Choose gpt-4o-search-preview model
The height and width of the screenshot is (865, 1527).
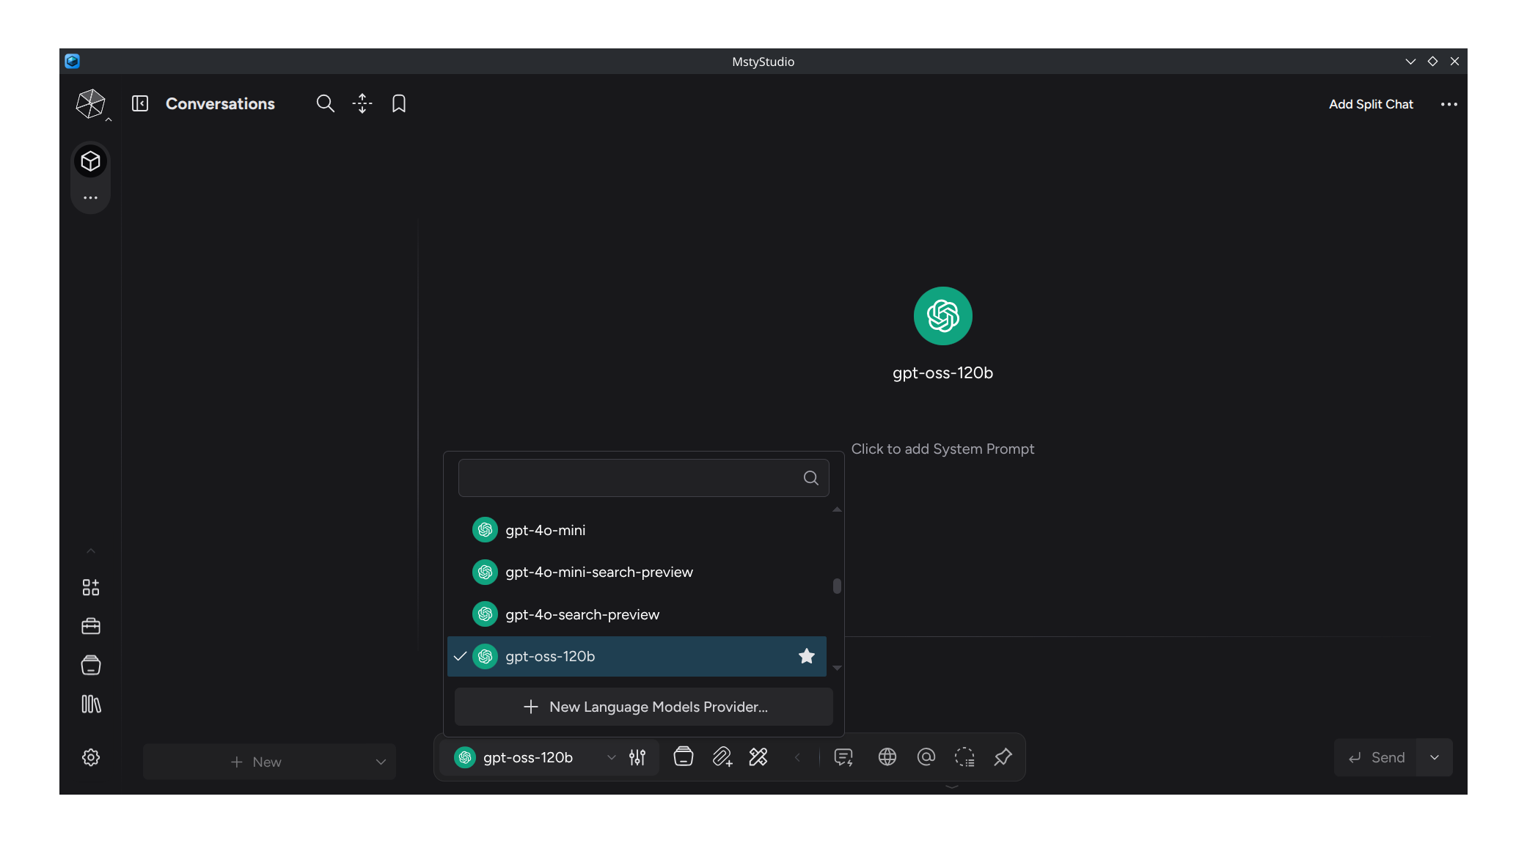[582, 614]
